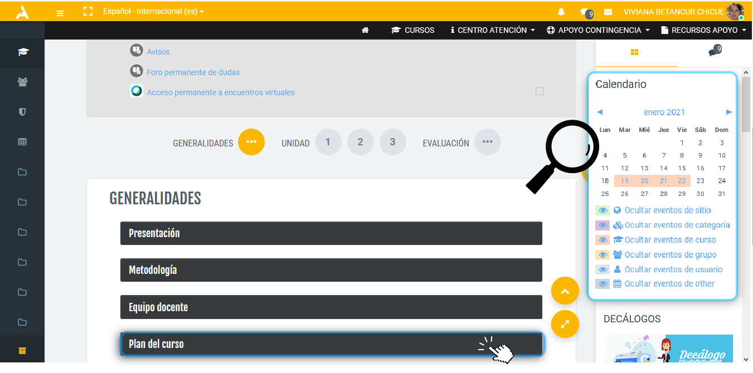Toggle the eye for course events
The image size is (753, 373).
coord(602,240)
